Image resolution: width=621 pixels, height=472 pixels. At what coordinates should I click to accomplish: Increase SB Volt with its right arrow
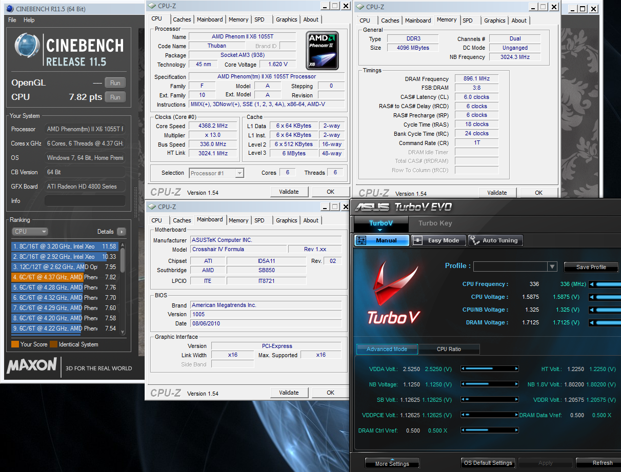click(516, 400)
